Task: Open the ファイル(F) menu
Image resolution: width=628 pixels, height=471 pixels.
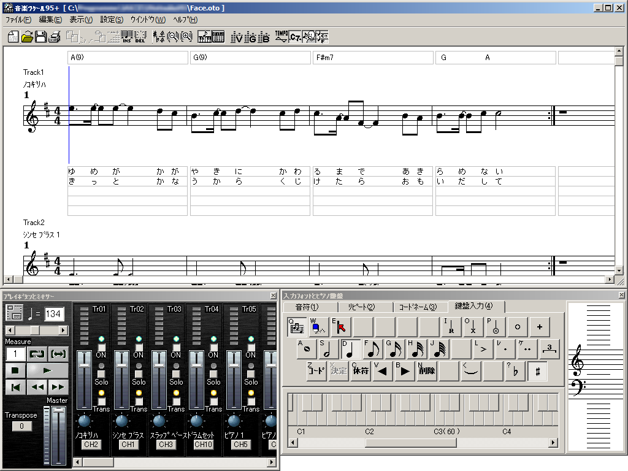Action: (x=18, y=20)
